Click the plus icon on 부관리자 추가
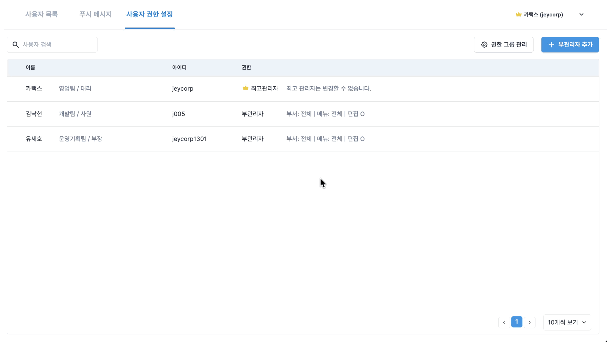Viewport: 607px width, 342px height. click(551, 45)
